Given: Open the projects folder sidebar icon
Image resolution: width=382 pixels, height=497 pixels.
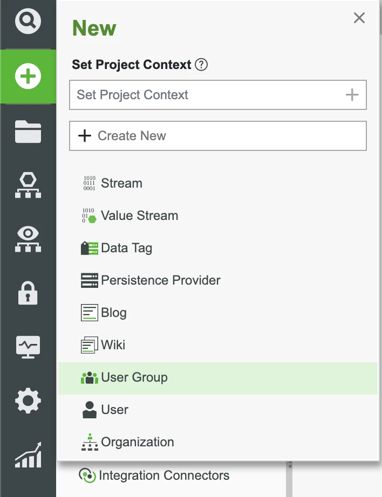Looking at the screenshot, I should pyautogui.click(x=28, y=131).
